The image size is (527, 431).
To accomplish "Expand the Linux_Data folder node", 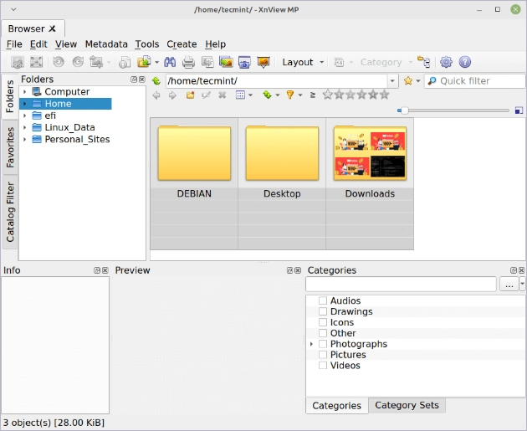I will point(24,127).
